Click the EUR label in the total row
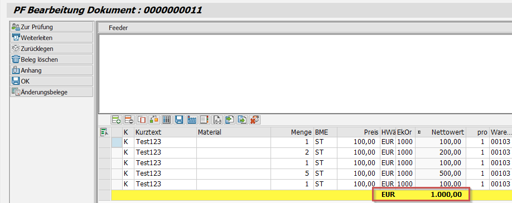 [388, 195]
